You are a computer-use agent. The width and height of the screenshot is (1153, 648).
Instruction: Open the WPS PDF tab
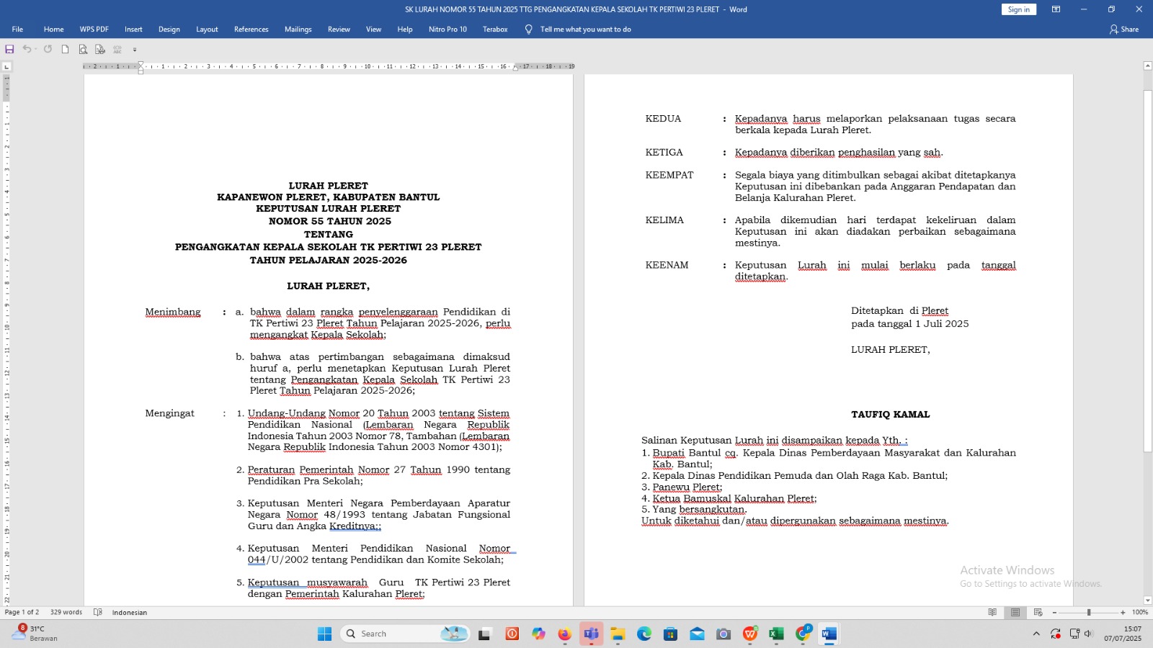pyautogui.click(x=94, y=30)
